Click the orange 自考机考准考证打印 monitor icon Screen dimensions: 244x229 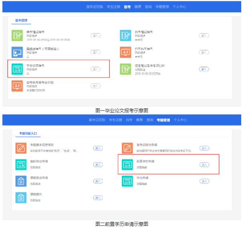pyautogui.click(x=17, y=86)
